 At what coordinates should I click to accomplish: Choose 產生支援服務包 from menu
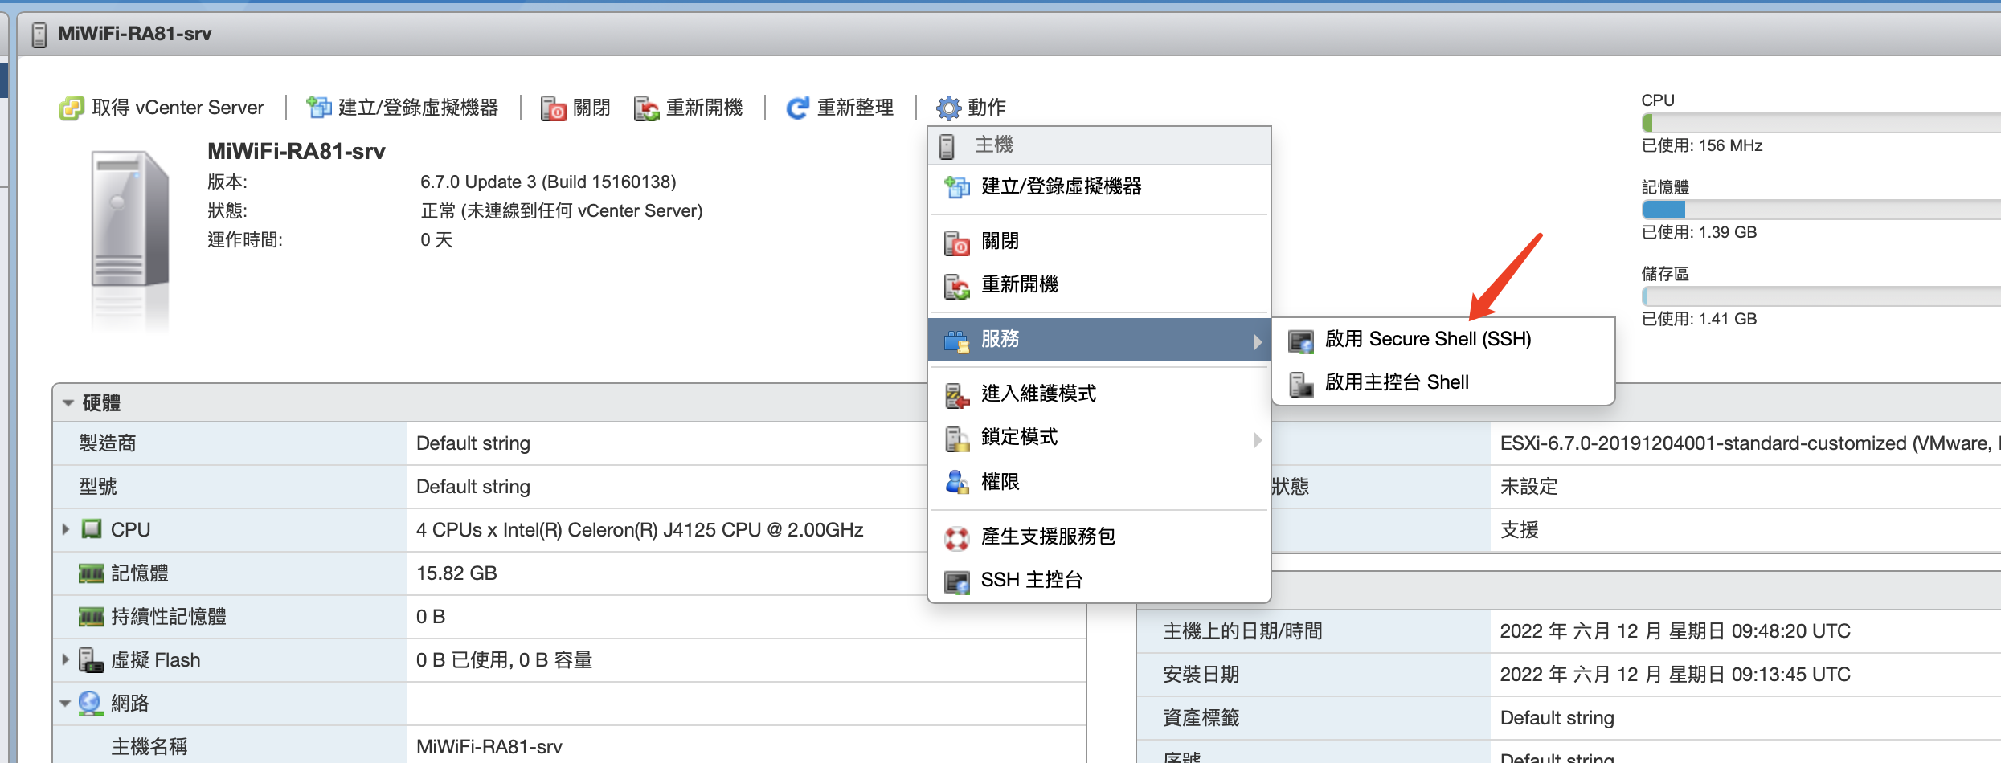(1099, 537)
